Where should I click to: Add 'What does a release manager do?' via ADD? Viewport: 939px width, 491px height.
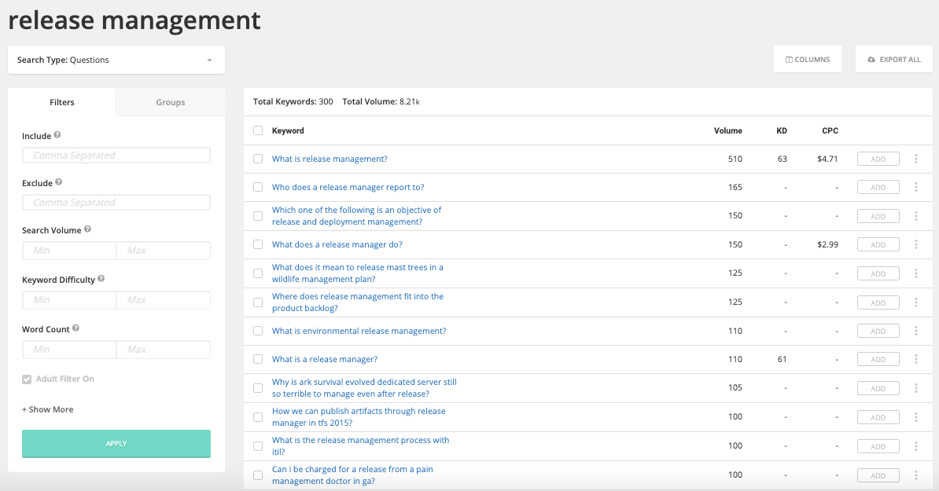pos(878,244)
